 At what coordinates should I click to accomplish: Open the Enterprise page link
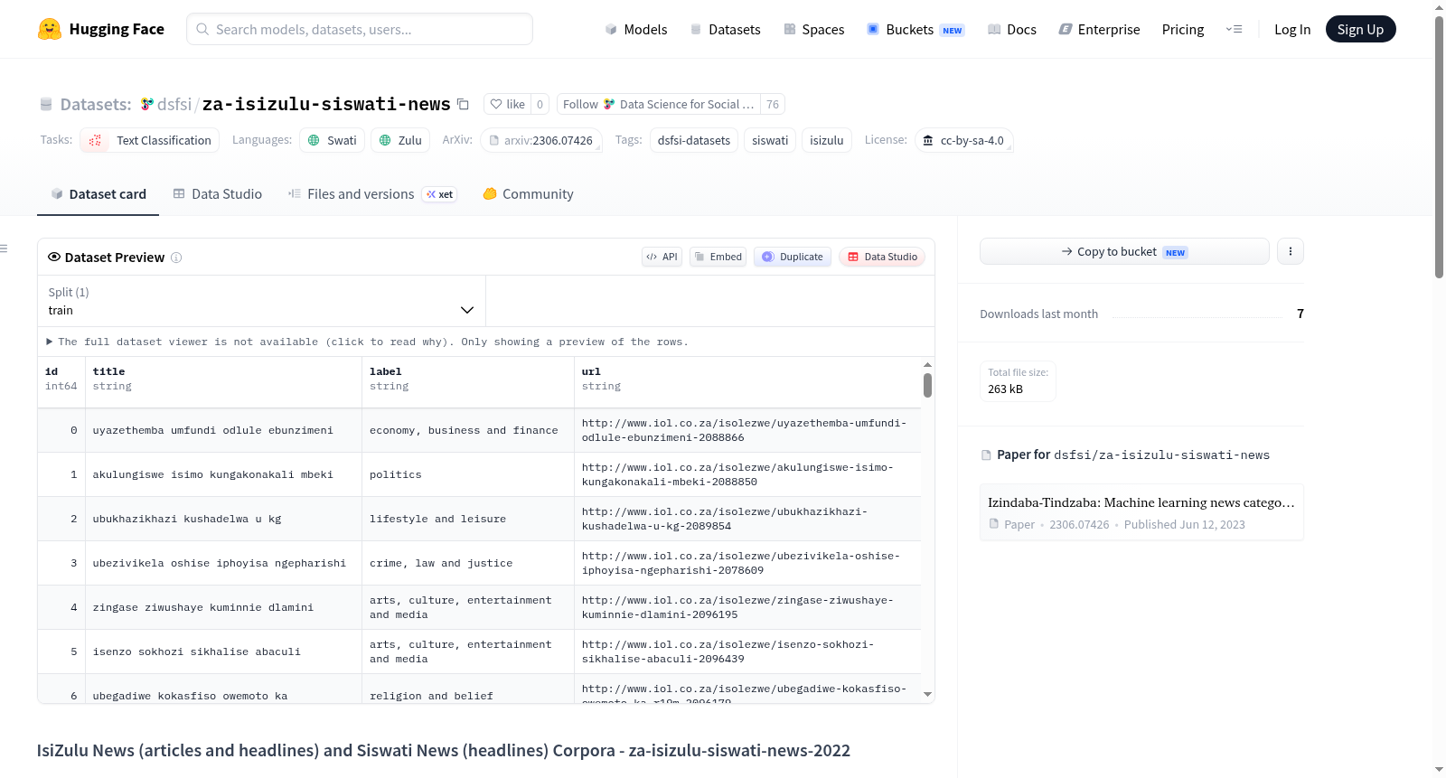click(x=1099, y=29)
